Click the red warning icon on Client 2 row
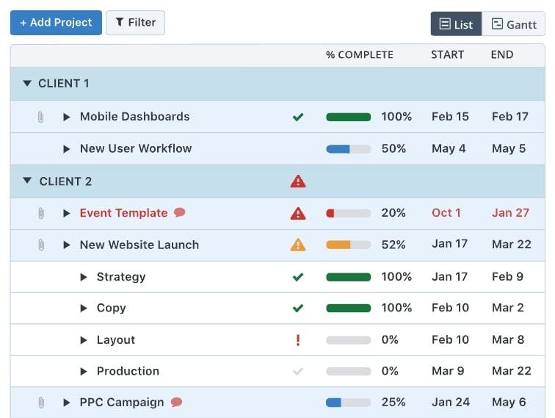This screenshot has height=418, width=555. point(297,181)
